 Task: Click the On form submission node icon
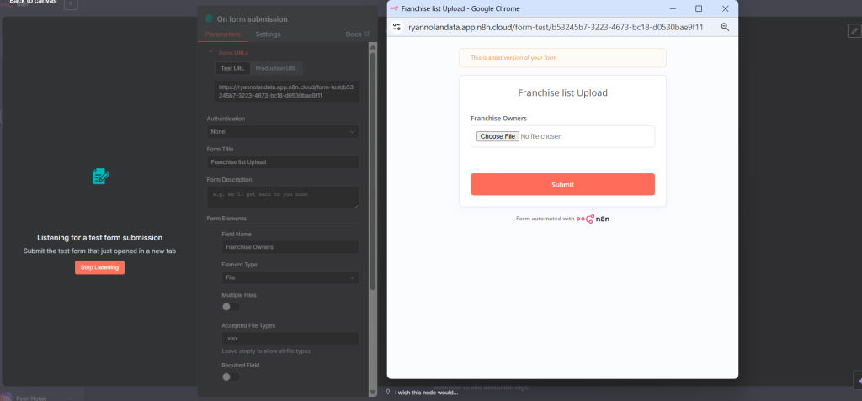(x=209, y=18)
